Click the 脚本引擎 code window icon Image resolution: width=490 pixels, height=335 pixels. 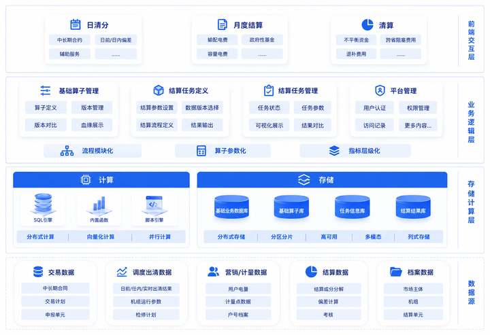[154, 205]
